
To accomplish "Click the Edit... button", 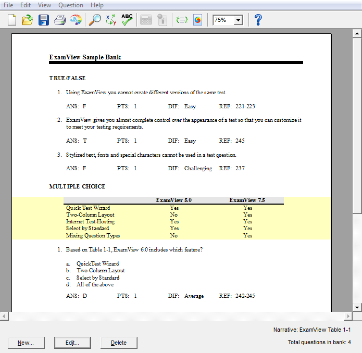I will (72, 343).
